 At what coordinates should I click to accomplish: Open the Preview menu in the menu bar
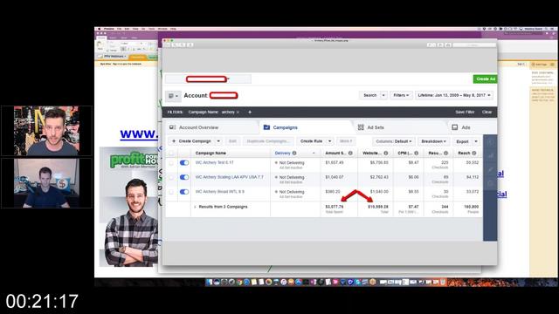(x=109, y=29)
